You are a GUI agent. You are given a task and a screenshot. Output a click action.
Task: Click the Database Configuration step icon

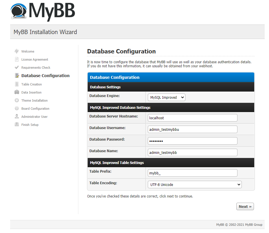coord(17,75)
